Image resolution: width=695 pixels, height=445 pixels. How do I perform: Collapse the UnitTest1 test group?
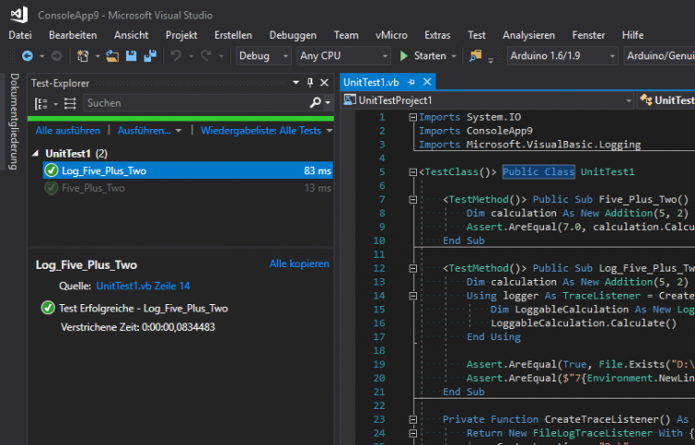pos(35,153)
